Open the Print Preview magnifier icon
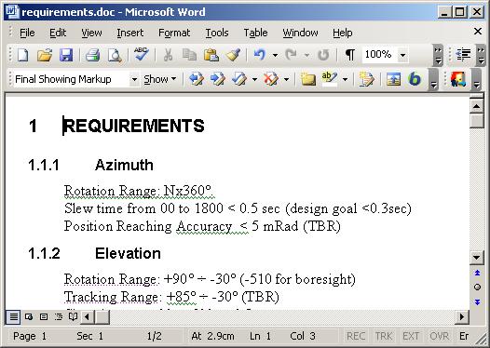Viewport: 490px width, 348px height. click(115, 55)
